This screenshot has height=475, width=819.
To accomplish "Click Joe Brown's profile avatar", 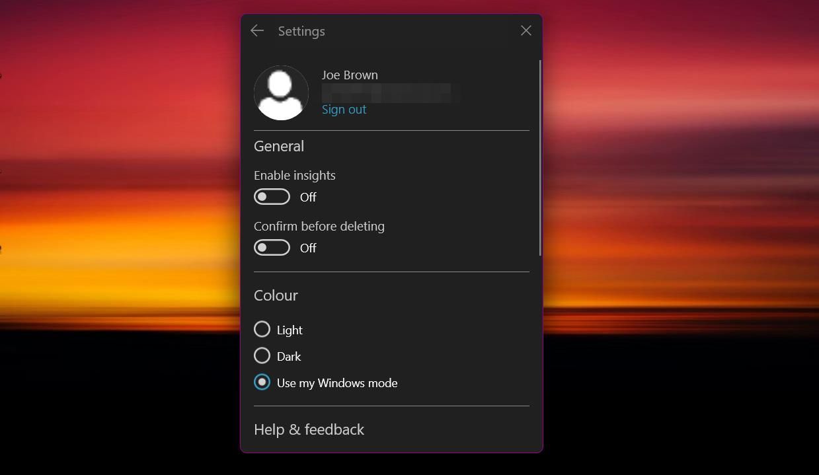I will [x=281, y=92].
